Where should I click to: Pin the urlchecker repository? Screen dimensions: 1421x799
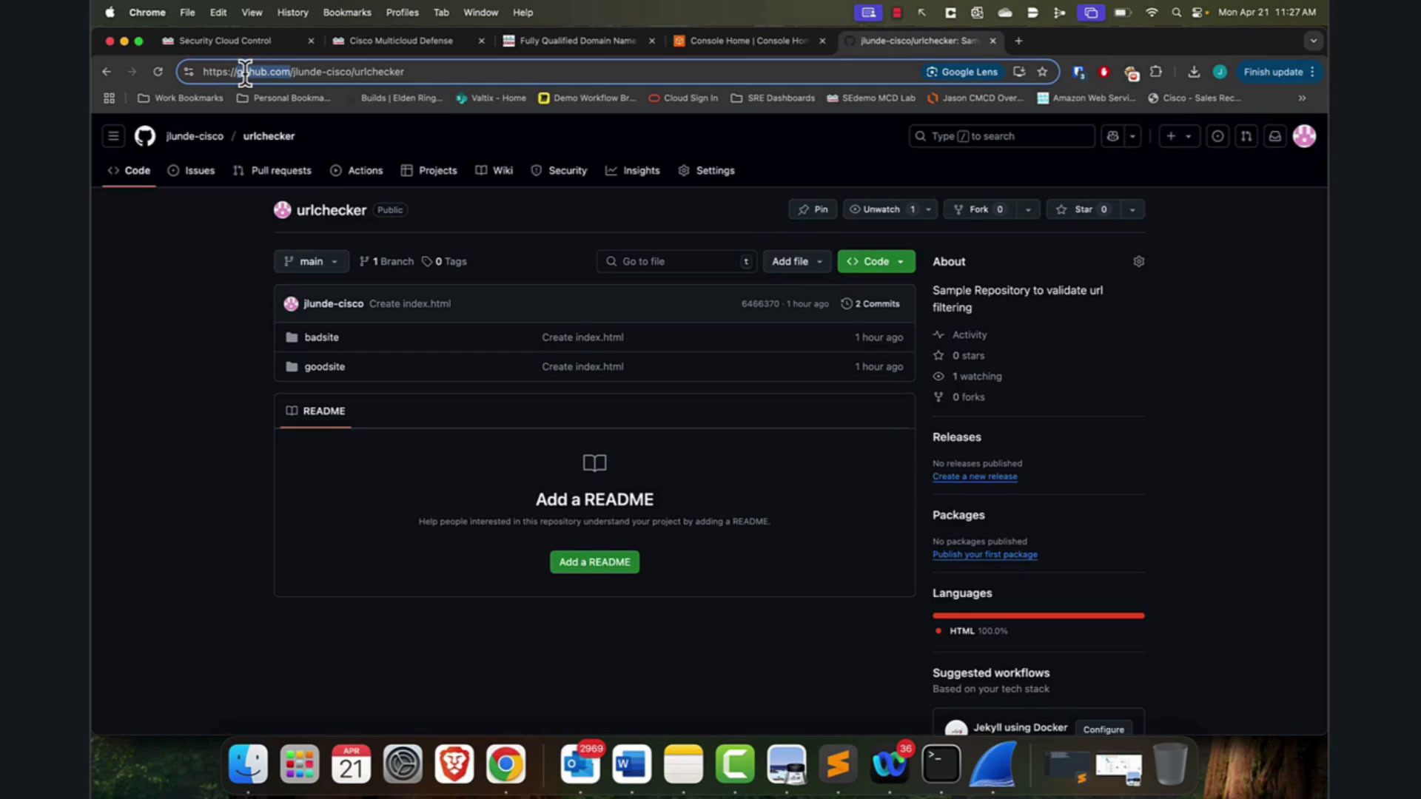coord(813,209)
